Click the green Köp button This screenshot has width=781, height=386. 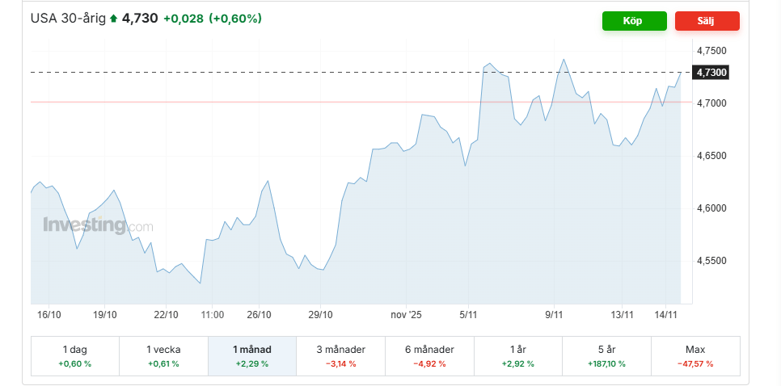(634, 21)
